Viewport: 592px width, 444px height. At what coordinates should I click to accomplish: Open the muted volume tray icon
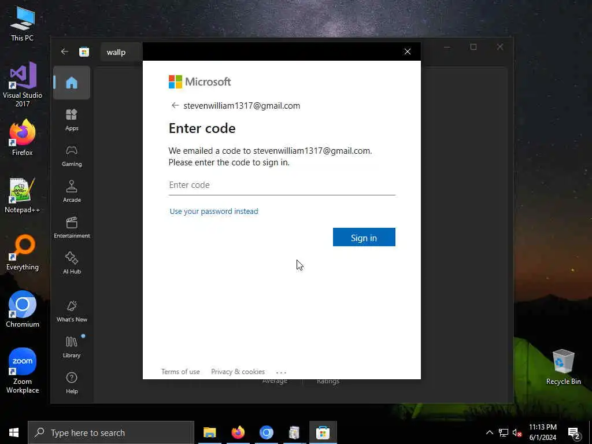517,432
